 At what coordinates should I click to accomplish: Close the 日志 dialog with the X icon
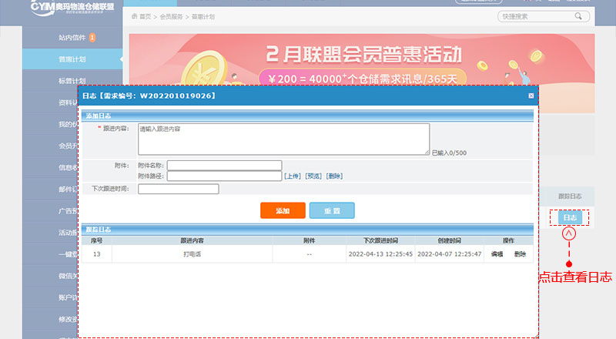tap(531, 96)
